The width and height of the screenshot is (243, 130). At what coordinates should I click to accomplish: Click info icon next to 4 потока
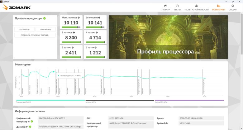tap(97, 32)
